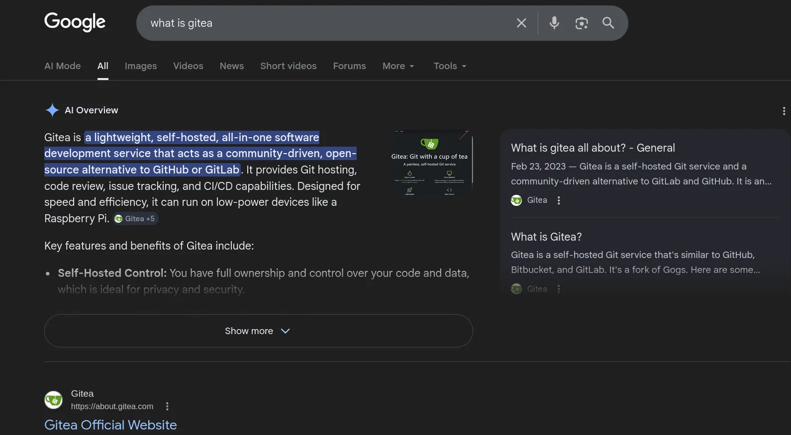Open the Gitea 'cup of tea' thumbnail
This screenshot has width=791, height=435.
coord(431,164)
